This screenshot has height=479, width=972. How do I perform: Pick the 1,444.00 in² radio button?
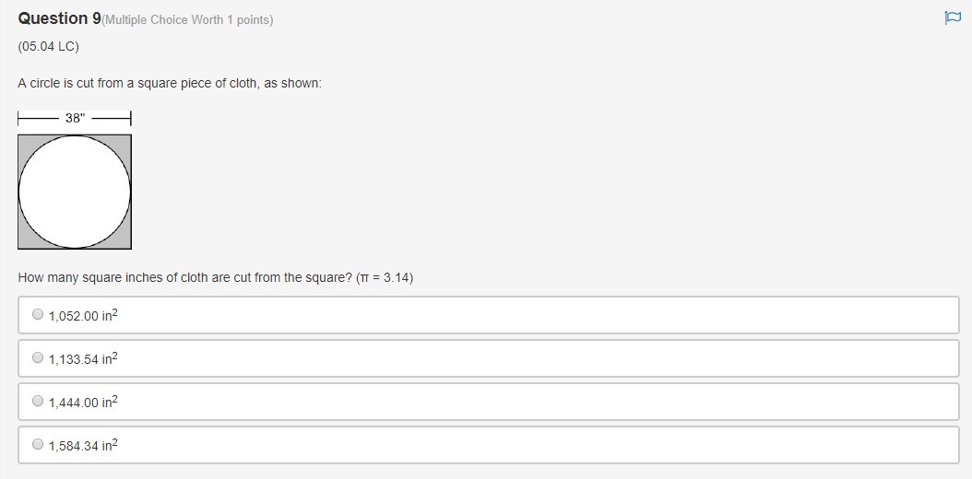point(38,401)
